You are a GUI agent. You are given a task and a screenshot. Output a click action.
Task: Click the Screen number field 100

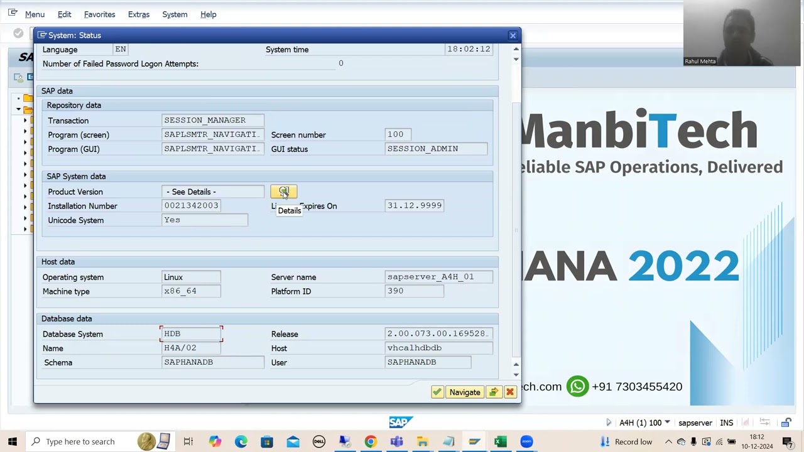point(398,134)
